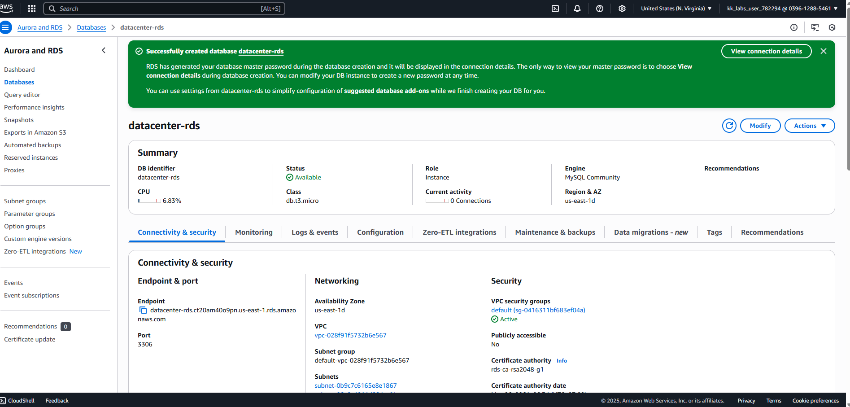The height and width of the screenshot is (407, 850).
Task: Open the AWS services grid menu
Action: pyautogui.click(x=32, y=9)
